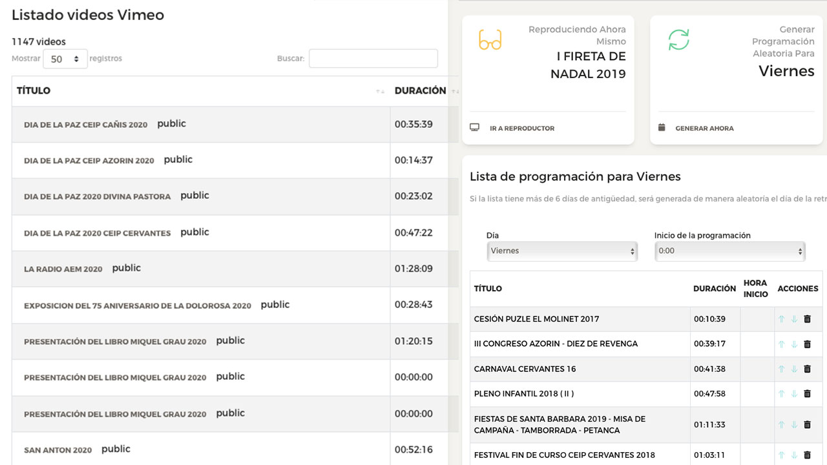Move CESIÓN PUZLE EL MOLINET 2017 down
The height and width of the screenshot is (465, 827).
pos(794,319)
